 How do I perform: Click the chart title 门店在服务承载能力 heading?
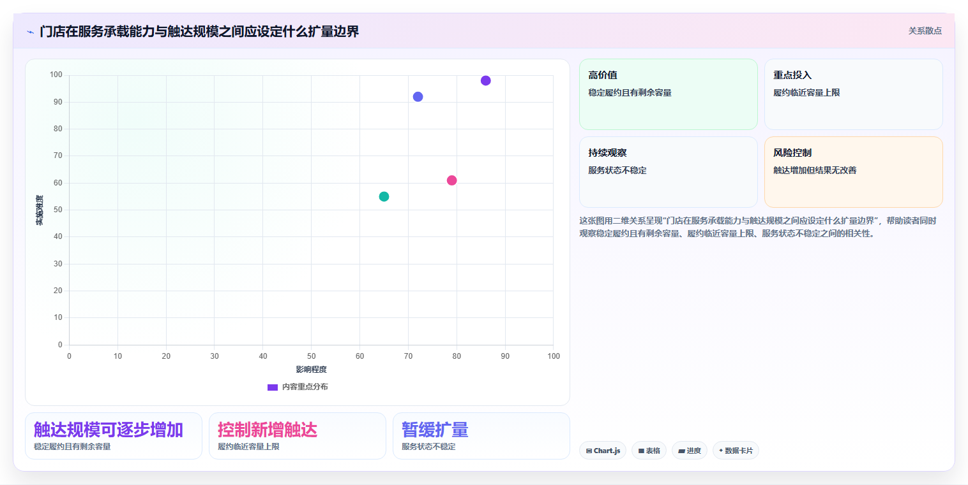tap(199, 31)
